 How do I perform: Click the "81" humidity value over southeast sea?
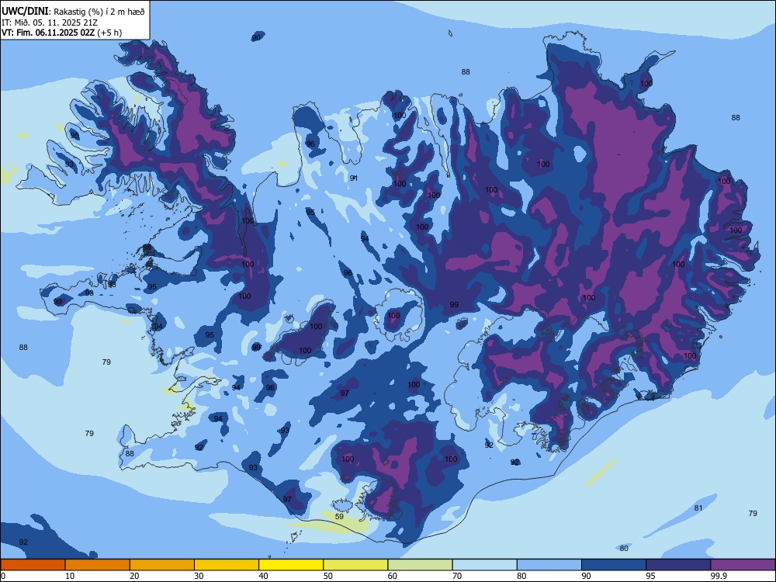pos(698,508)
